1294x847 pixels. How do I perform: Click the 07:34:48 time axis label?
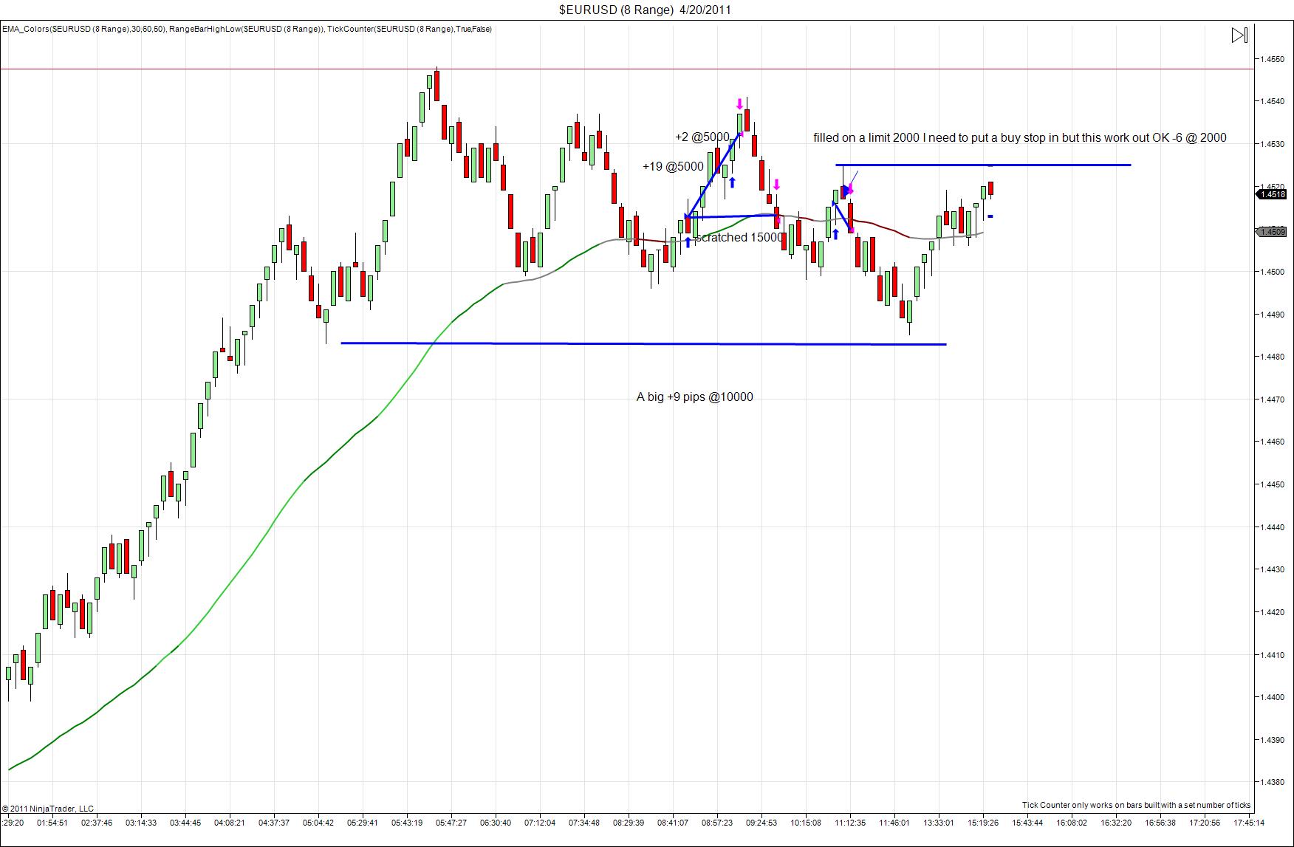pos(584,823)
